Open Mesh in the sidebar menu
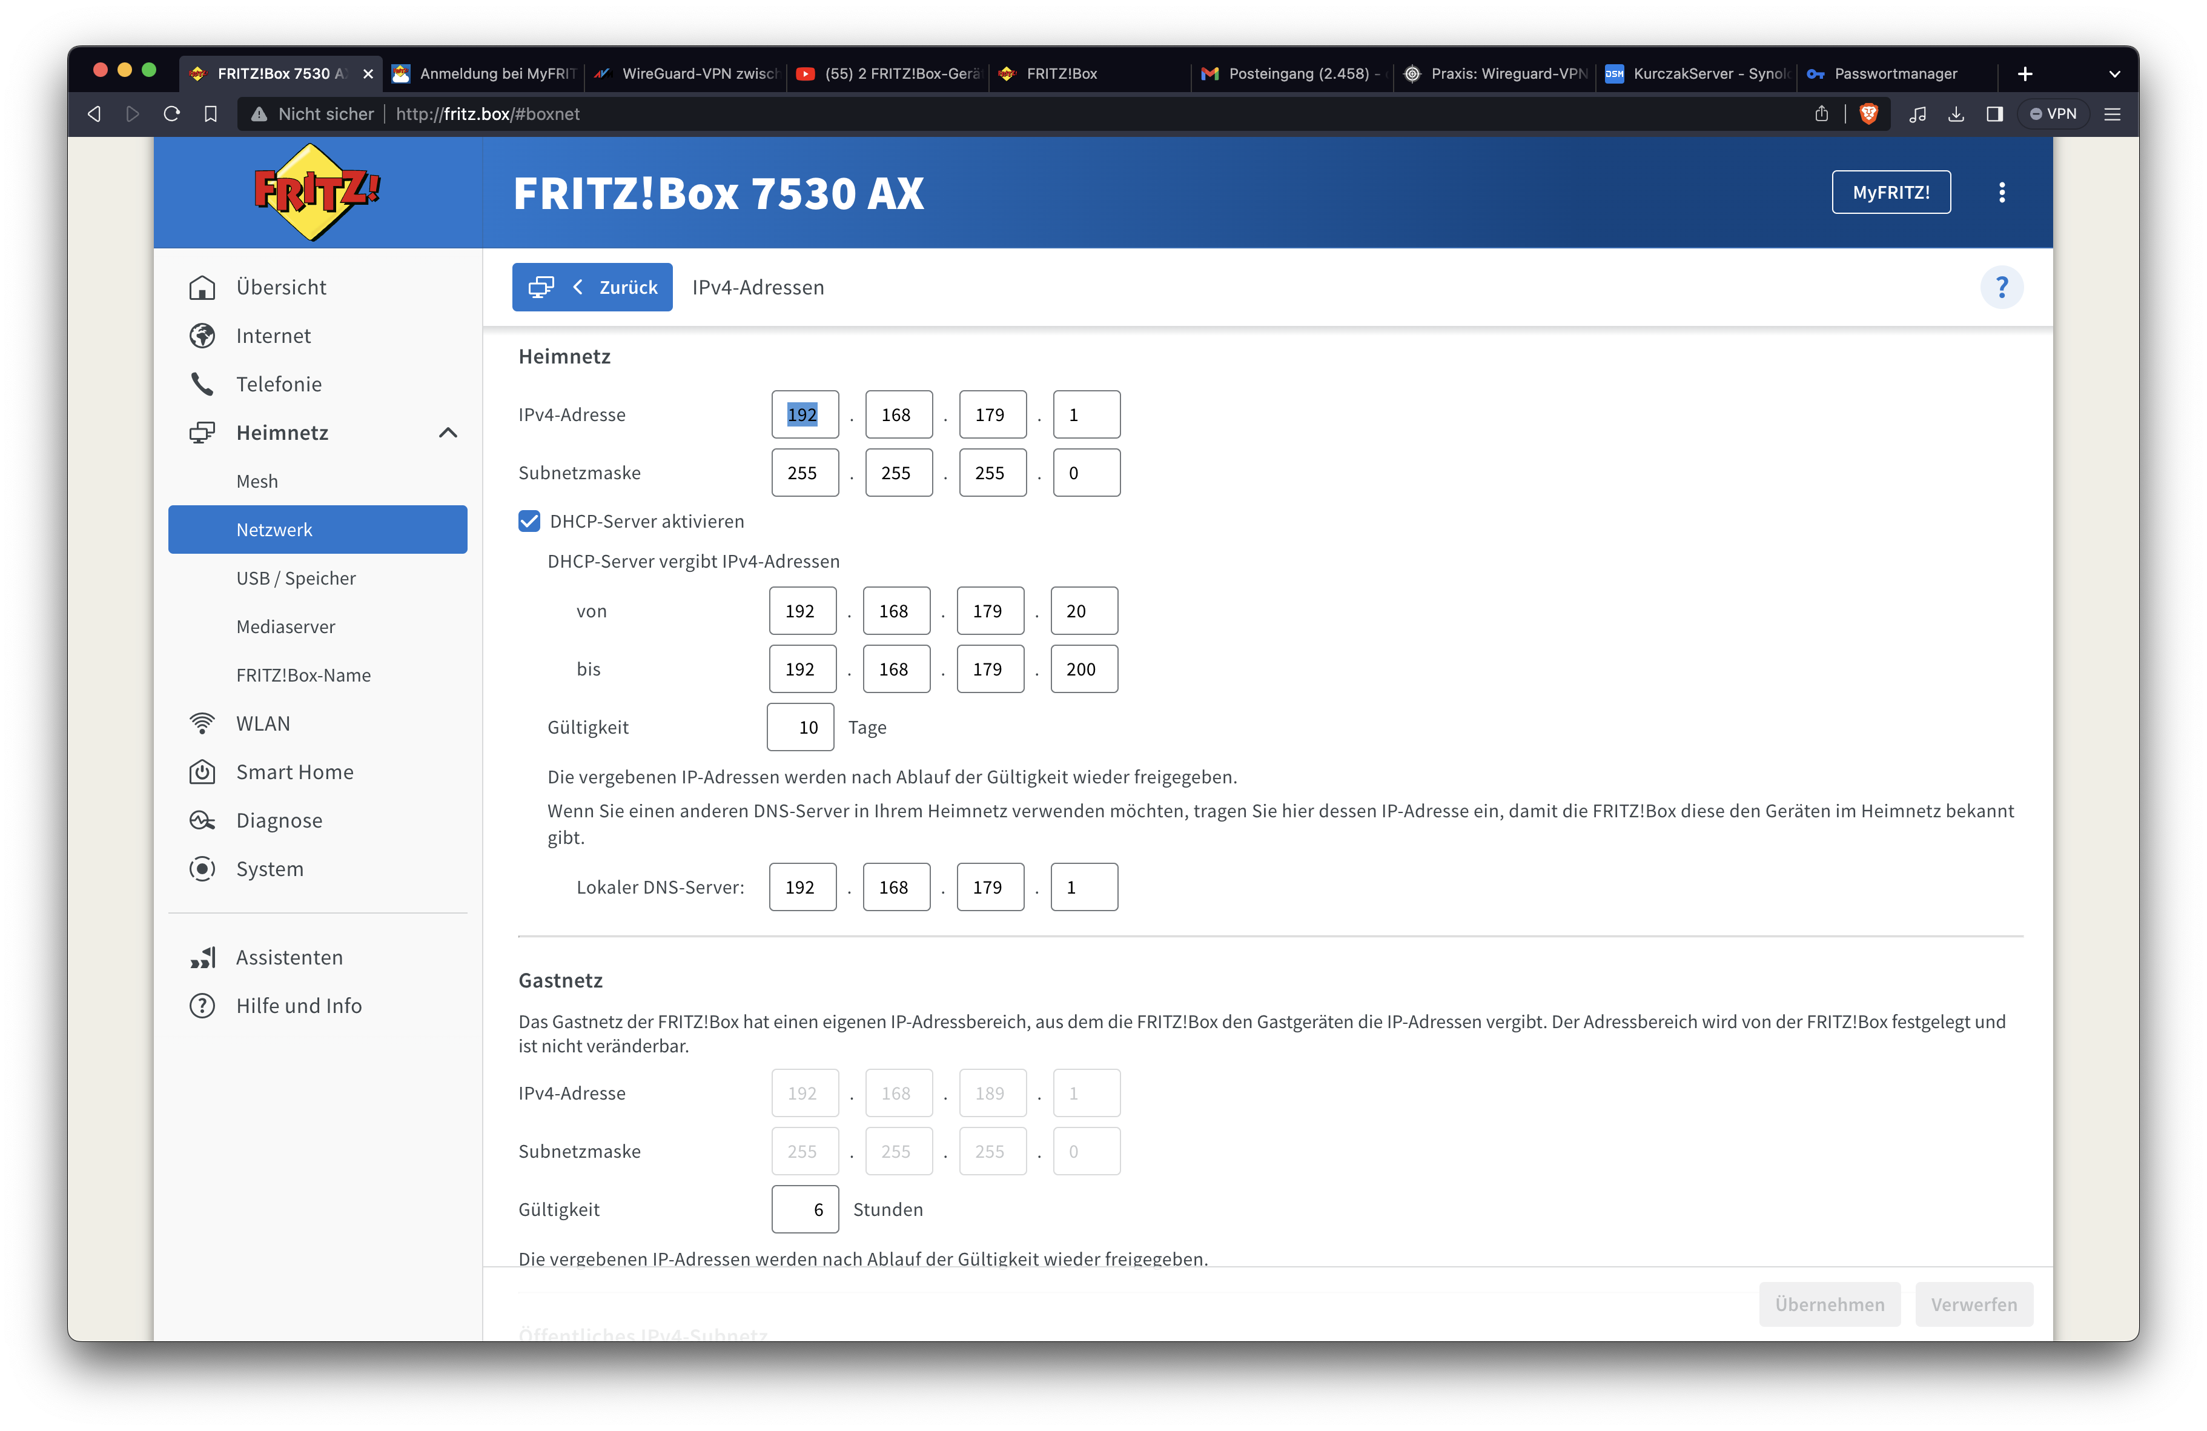This screenshot has height=1431, width=2207. tap(257, 481)
